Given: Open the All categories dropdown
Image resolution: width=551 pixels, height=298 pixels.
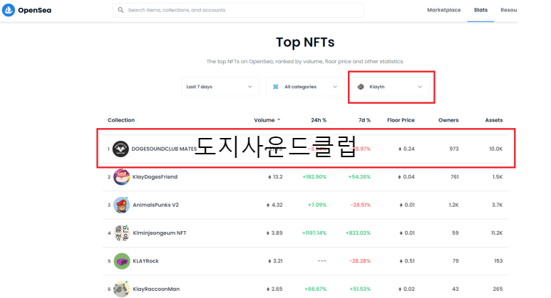Looking at the screenshot, I should [x=305, y=87].
